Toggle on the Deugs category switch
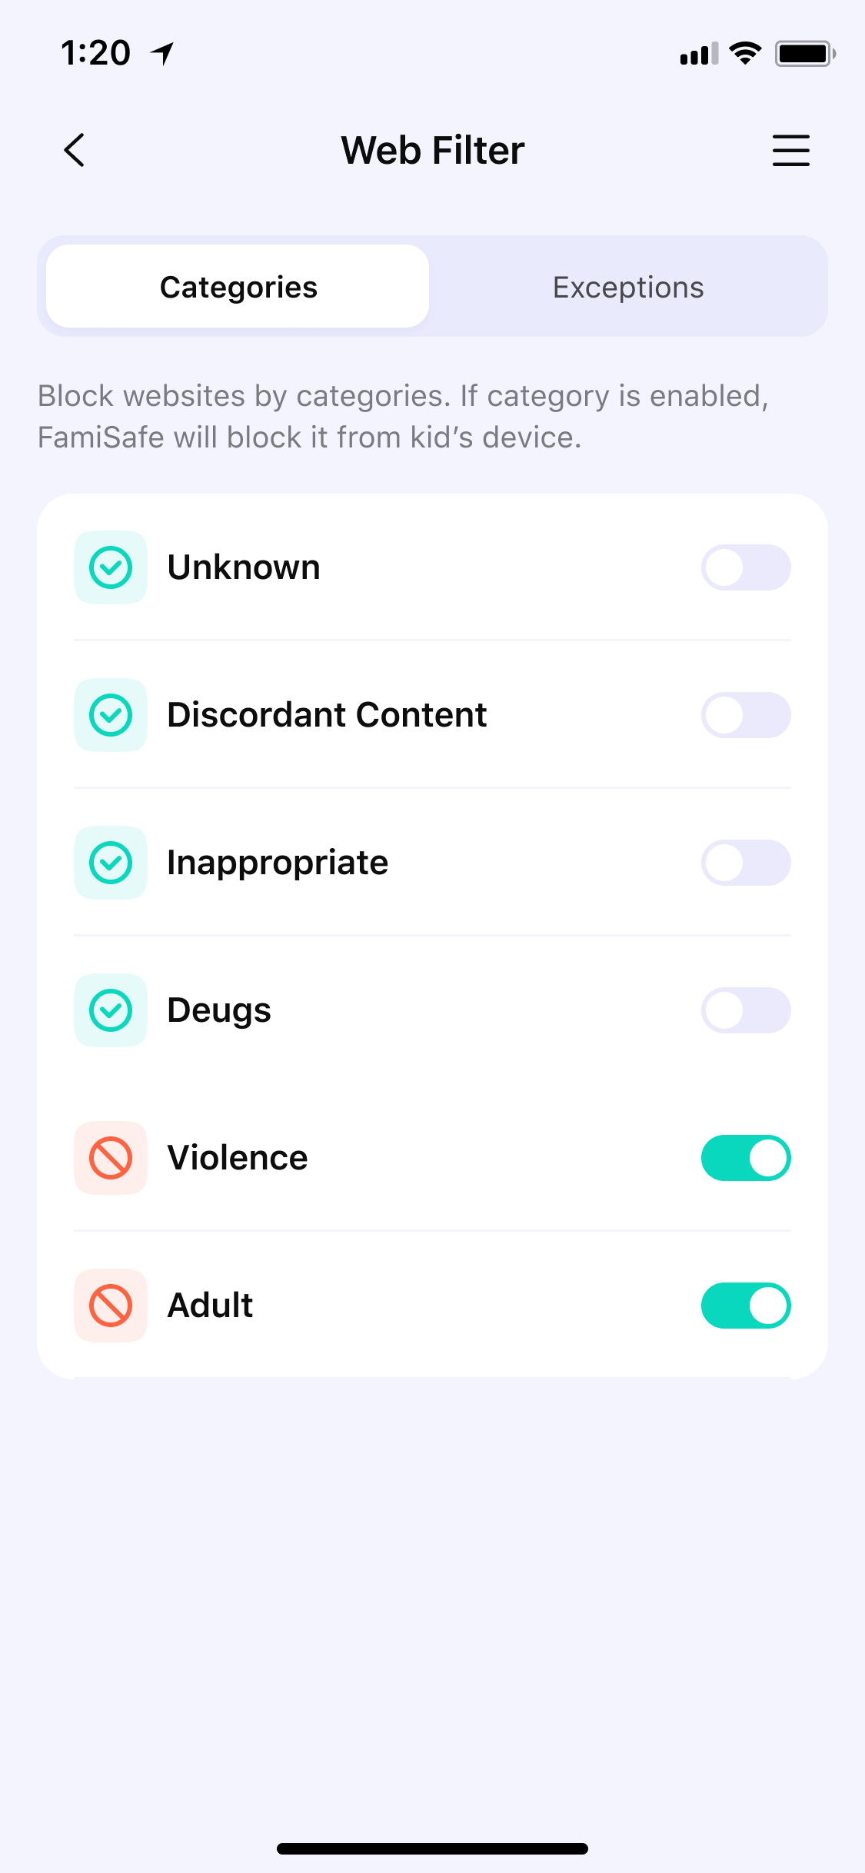The height and width of the screenshot is (1873, 865). point(746,1010)
